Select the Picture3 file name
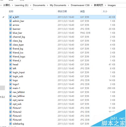 coord(17,116)
